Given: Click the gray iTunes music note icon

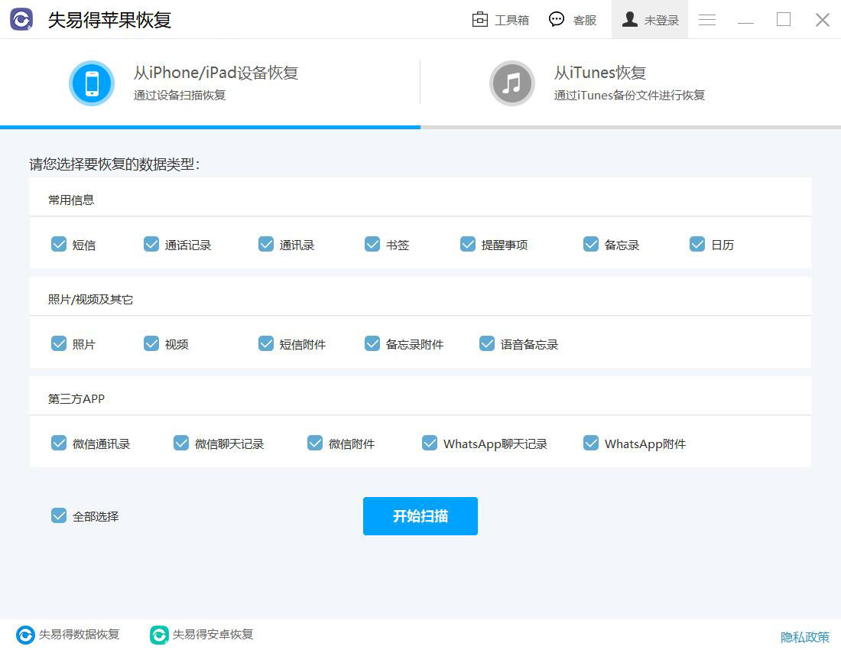Looking at the screenshot, I should click(512, 83).
